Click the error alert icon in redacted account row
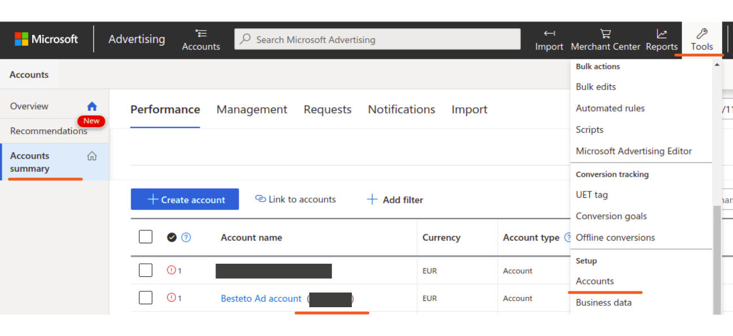This screenshot has width=733, height=336. click(171, 270)
